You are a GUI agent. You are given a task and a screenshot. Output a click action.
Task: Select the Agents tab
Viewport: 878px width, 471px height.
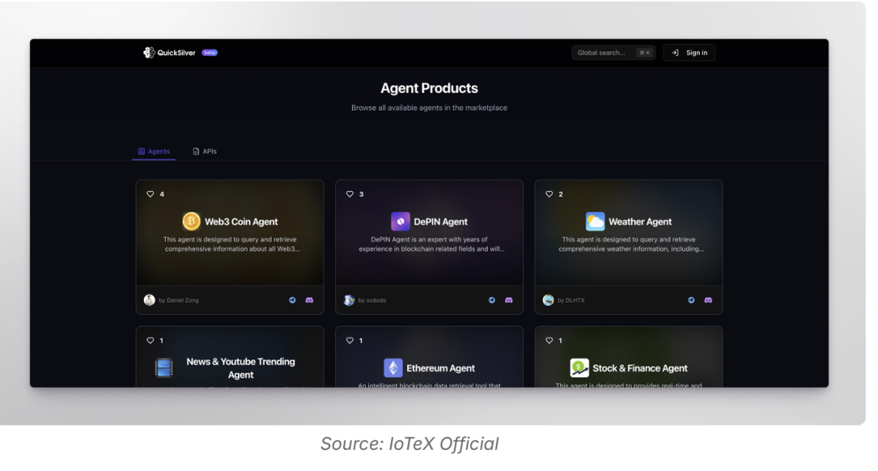154,151
